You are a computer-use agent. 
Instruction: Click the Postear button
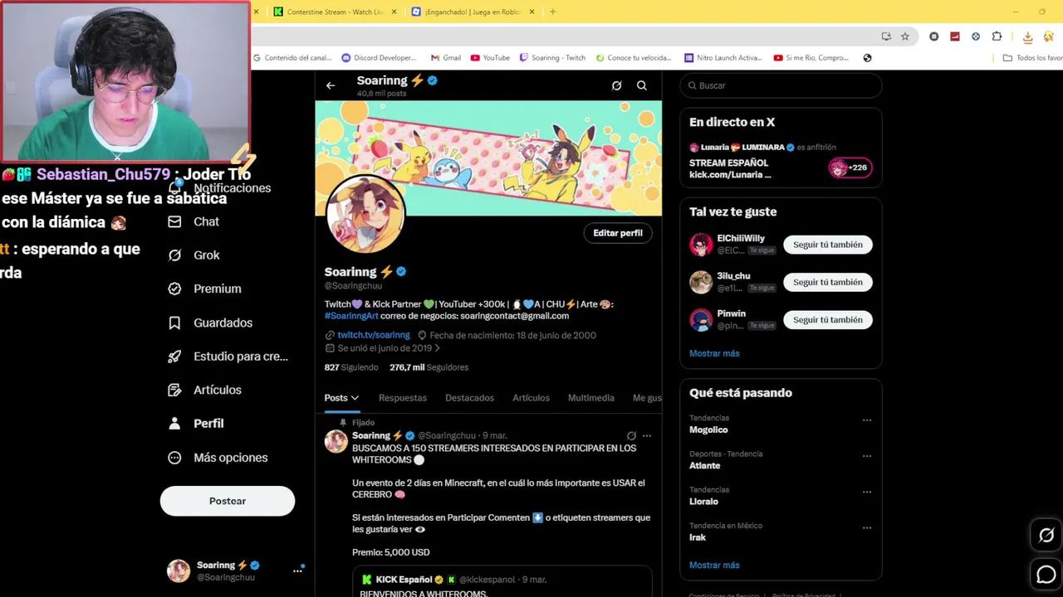tap(228, 501)
